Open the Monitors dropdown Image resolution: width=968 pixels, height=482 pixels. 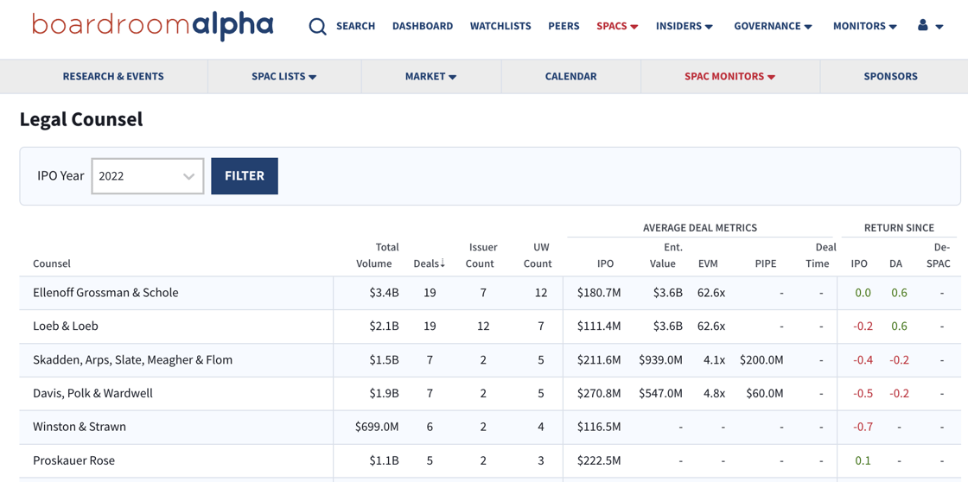(x=864, y=26)
